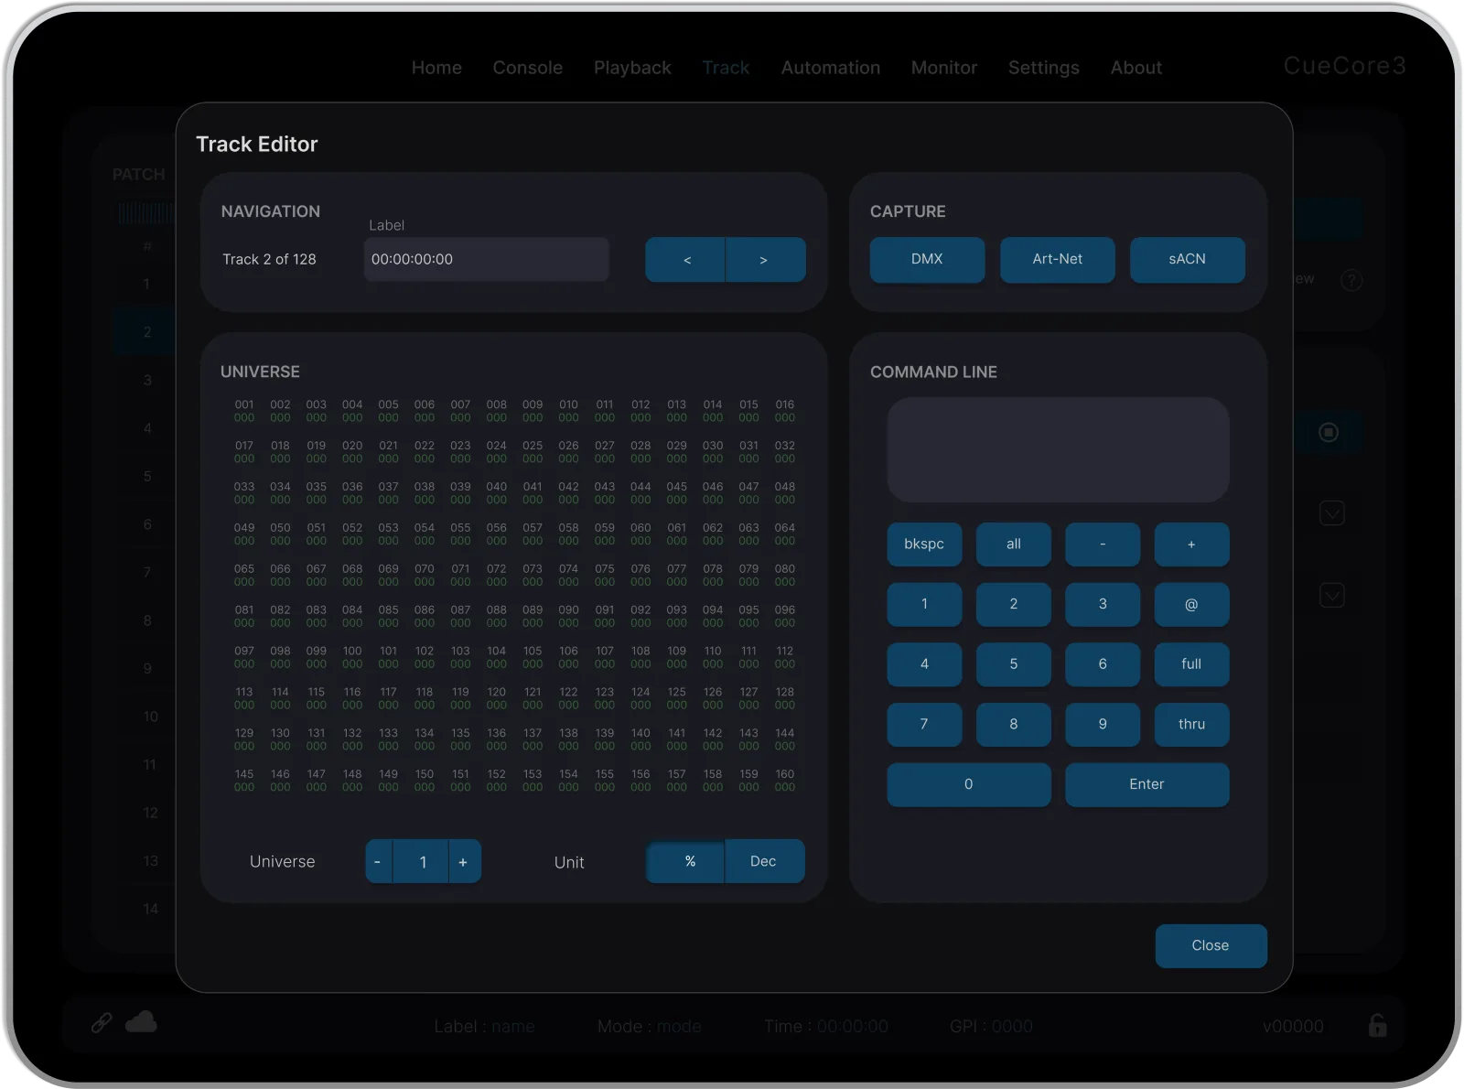Open the Console menu
The image size is (1464, 1089).
(527, 68)
